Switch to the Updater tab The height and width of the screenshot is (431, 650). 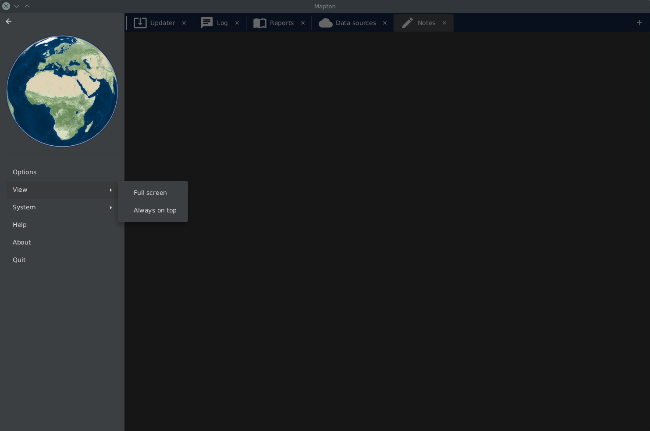point(160,23)
